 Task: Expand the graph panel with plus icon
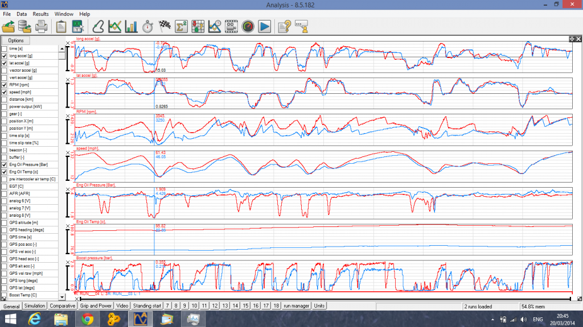click(572, 39)
